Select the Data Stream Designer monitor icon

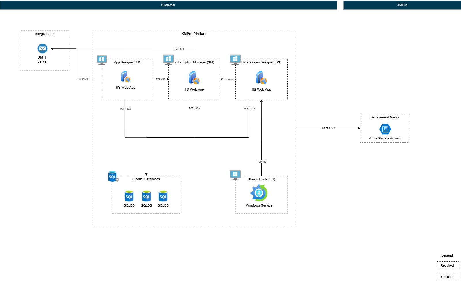(x=235, y=59)
